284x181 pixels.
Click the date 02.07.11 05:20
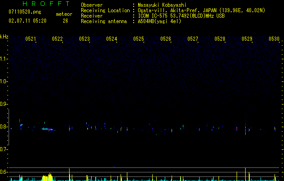pyautogui.click(x=28, y=21)
